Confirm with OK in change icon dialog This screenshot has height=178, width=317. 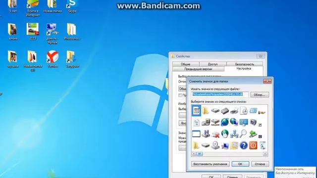click(240, 164)
